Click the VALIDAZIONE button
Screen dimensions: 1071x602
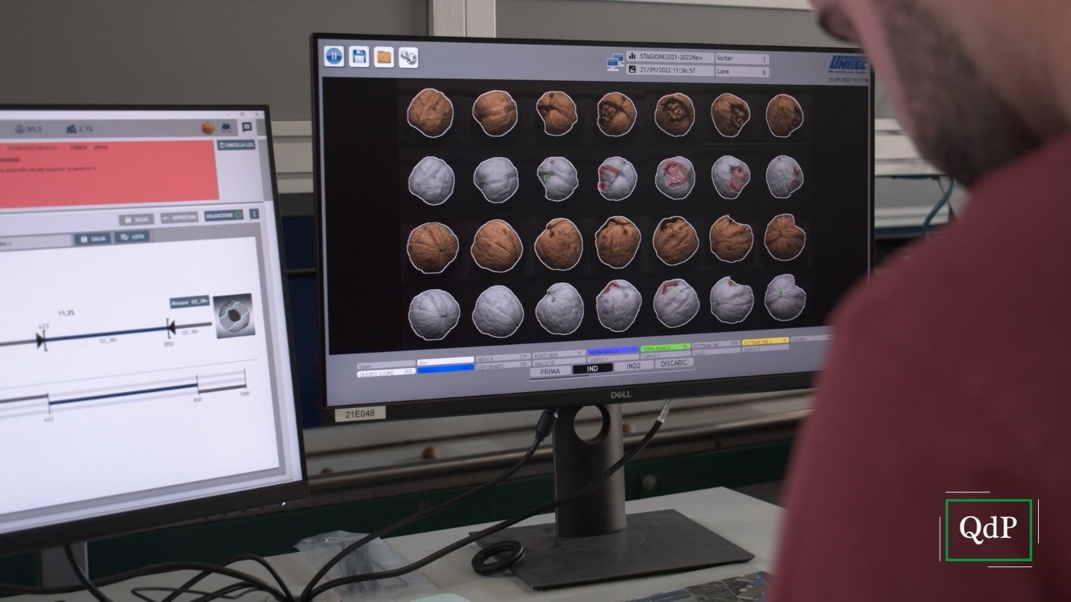coord(224,215)
